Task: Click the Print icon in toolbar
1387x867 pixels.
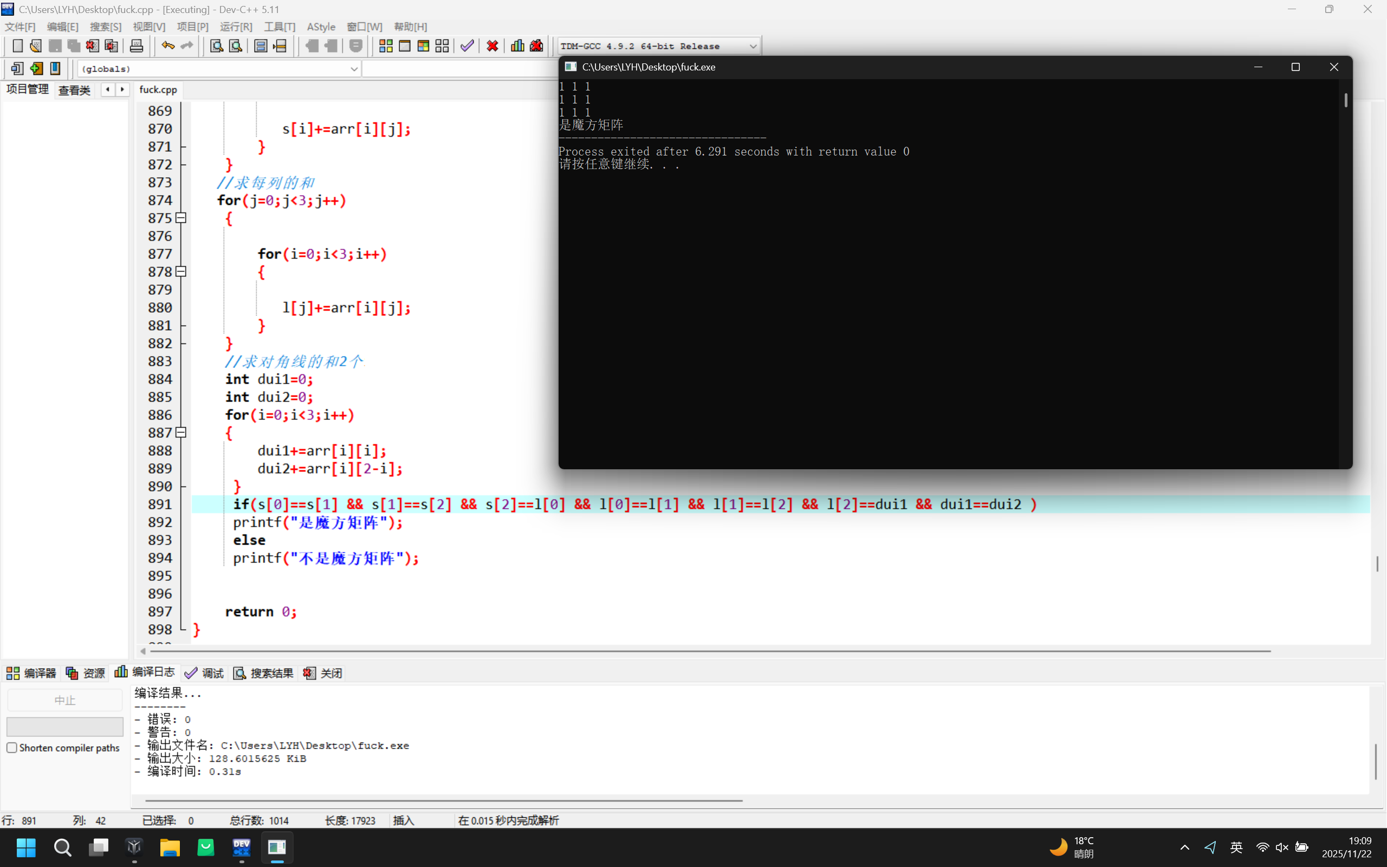Action: click(137, 46)
